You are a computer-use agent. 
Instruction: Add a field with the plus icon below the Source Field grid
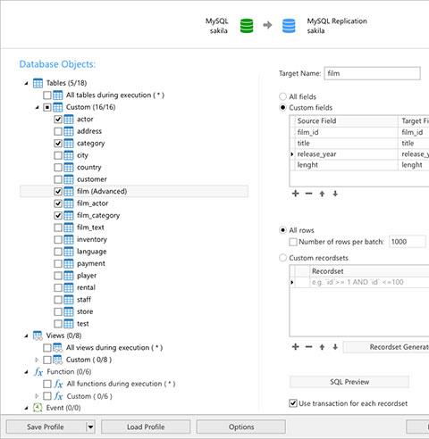click(295, 194)
